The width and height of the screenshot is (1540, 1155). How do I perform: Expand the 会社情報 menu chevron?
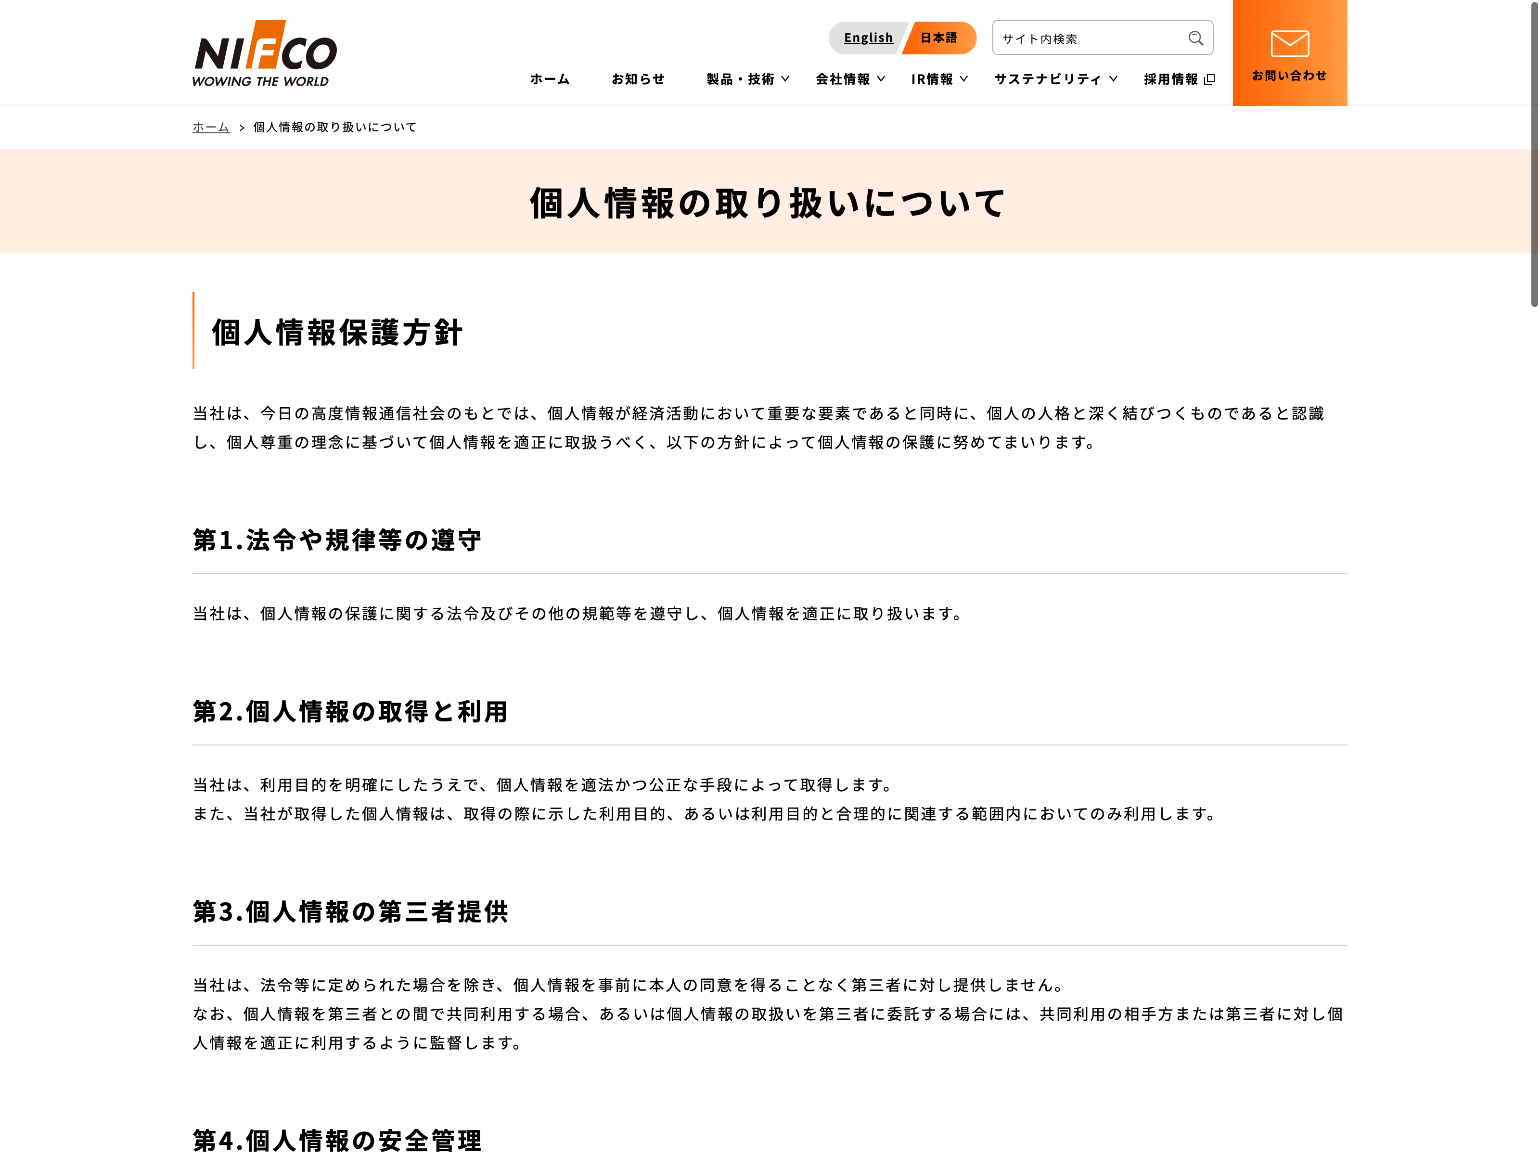click(881, 79)
